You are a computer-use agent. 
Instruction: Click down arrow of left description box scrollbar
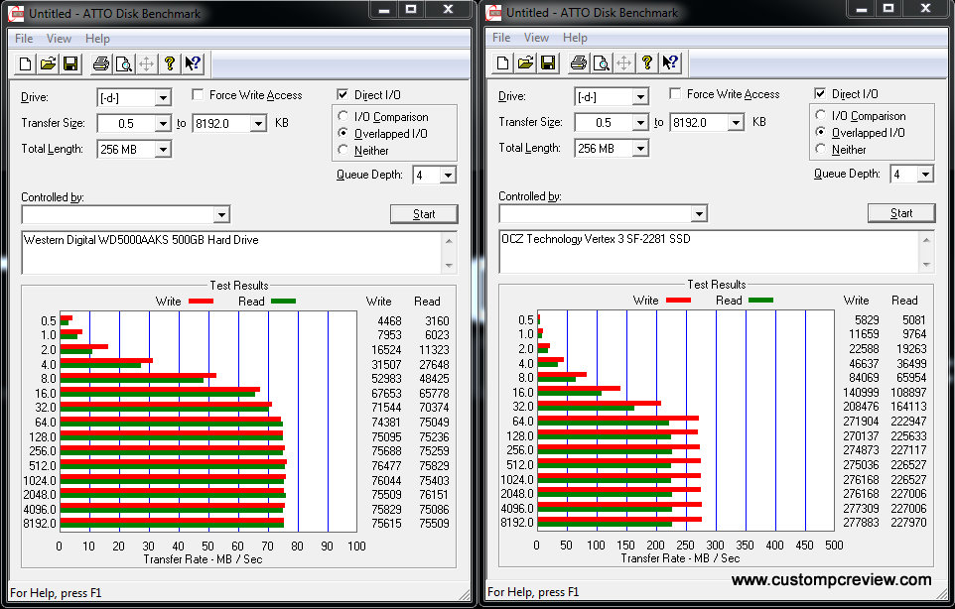pyautogui.click(x=449, y=265)
